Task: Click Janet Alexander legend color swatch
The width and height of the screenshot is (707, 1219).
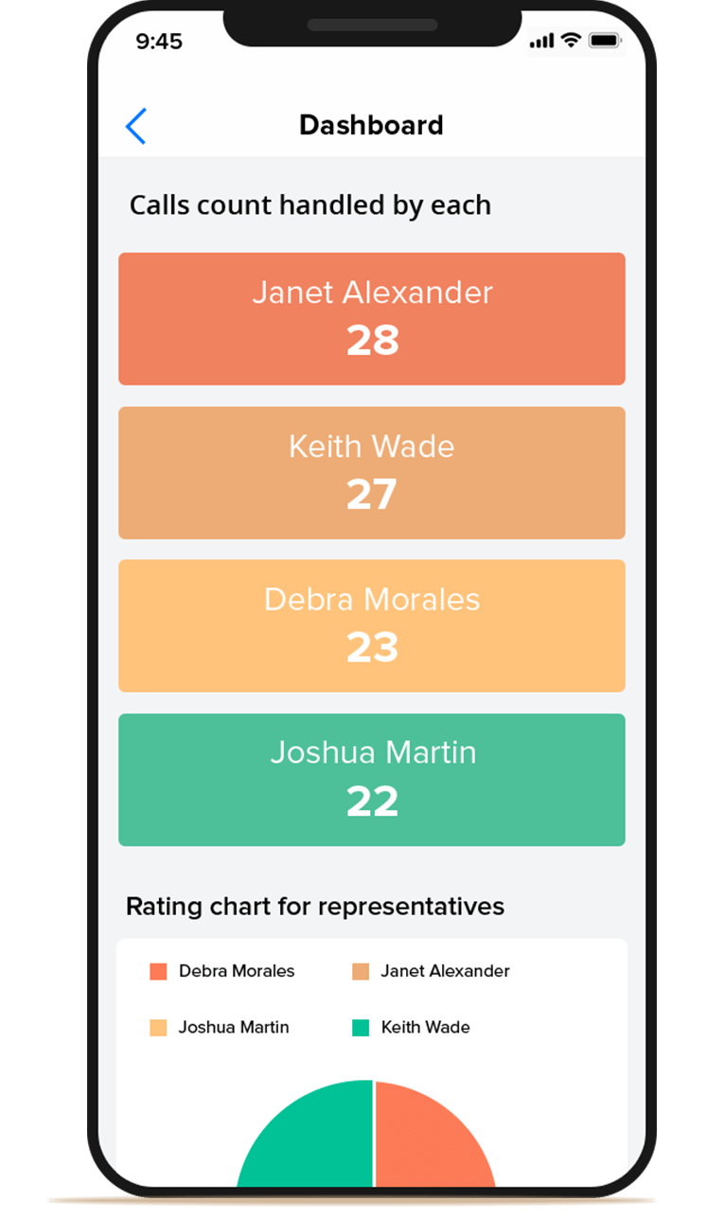Action: [361, 971]
